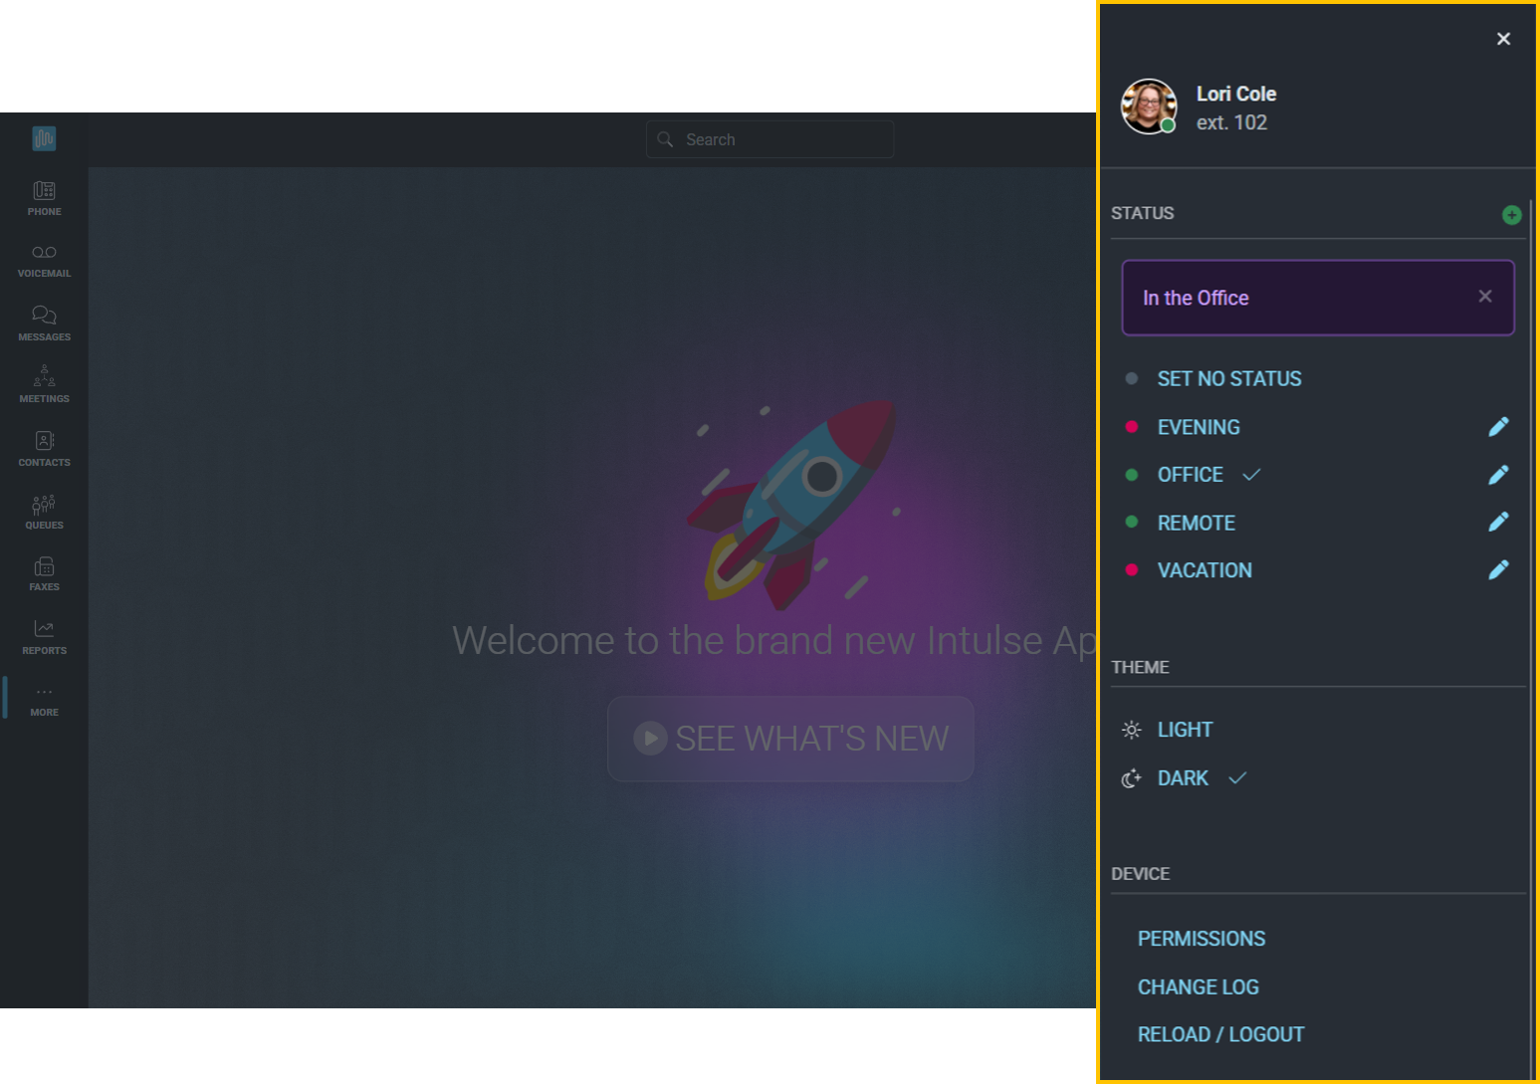Activate the REMOTE status
Screen dimensions: 1540x1084
pyautogui.click(x=1196, y=522)
